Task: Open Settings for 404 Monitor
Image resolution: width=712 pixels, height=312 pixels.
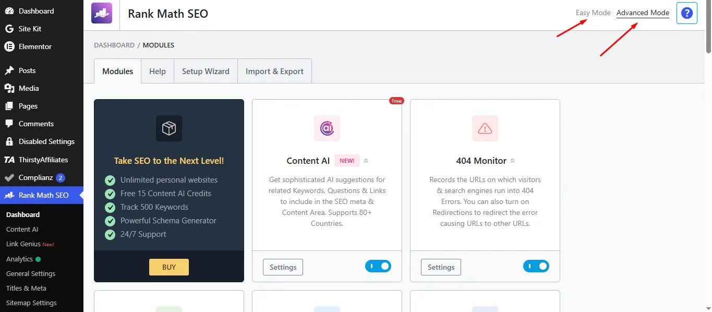Action: coord(441,267)
